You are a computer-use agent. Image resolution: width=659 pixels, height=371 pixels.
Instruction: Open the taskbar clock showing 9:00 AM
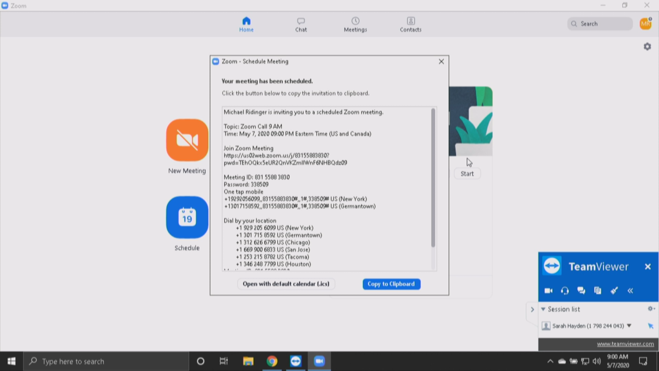pos(618,361)
